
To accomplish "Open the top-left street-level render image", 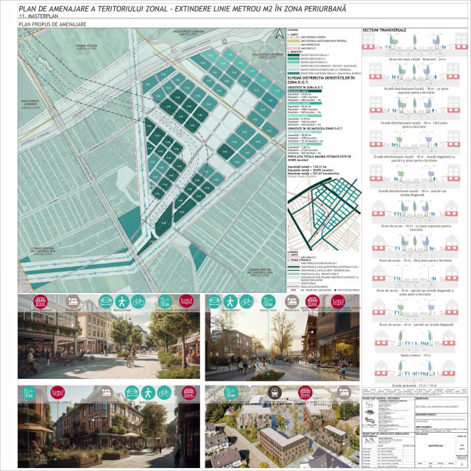I will [109, 336].
